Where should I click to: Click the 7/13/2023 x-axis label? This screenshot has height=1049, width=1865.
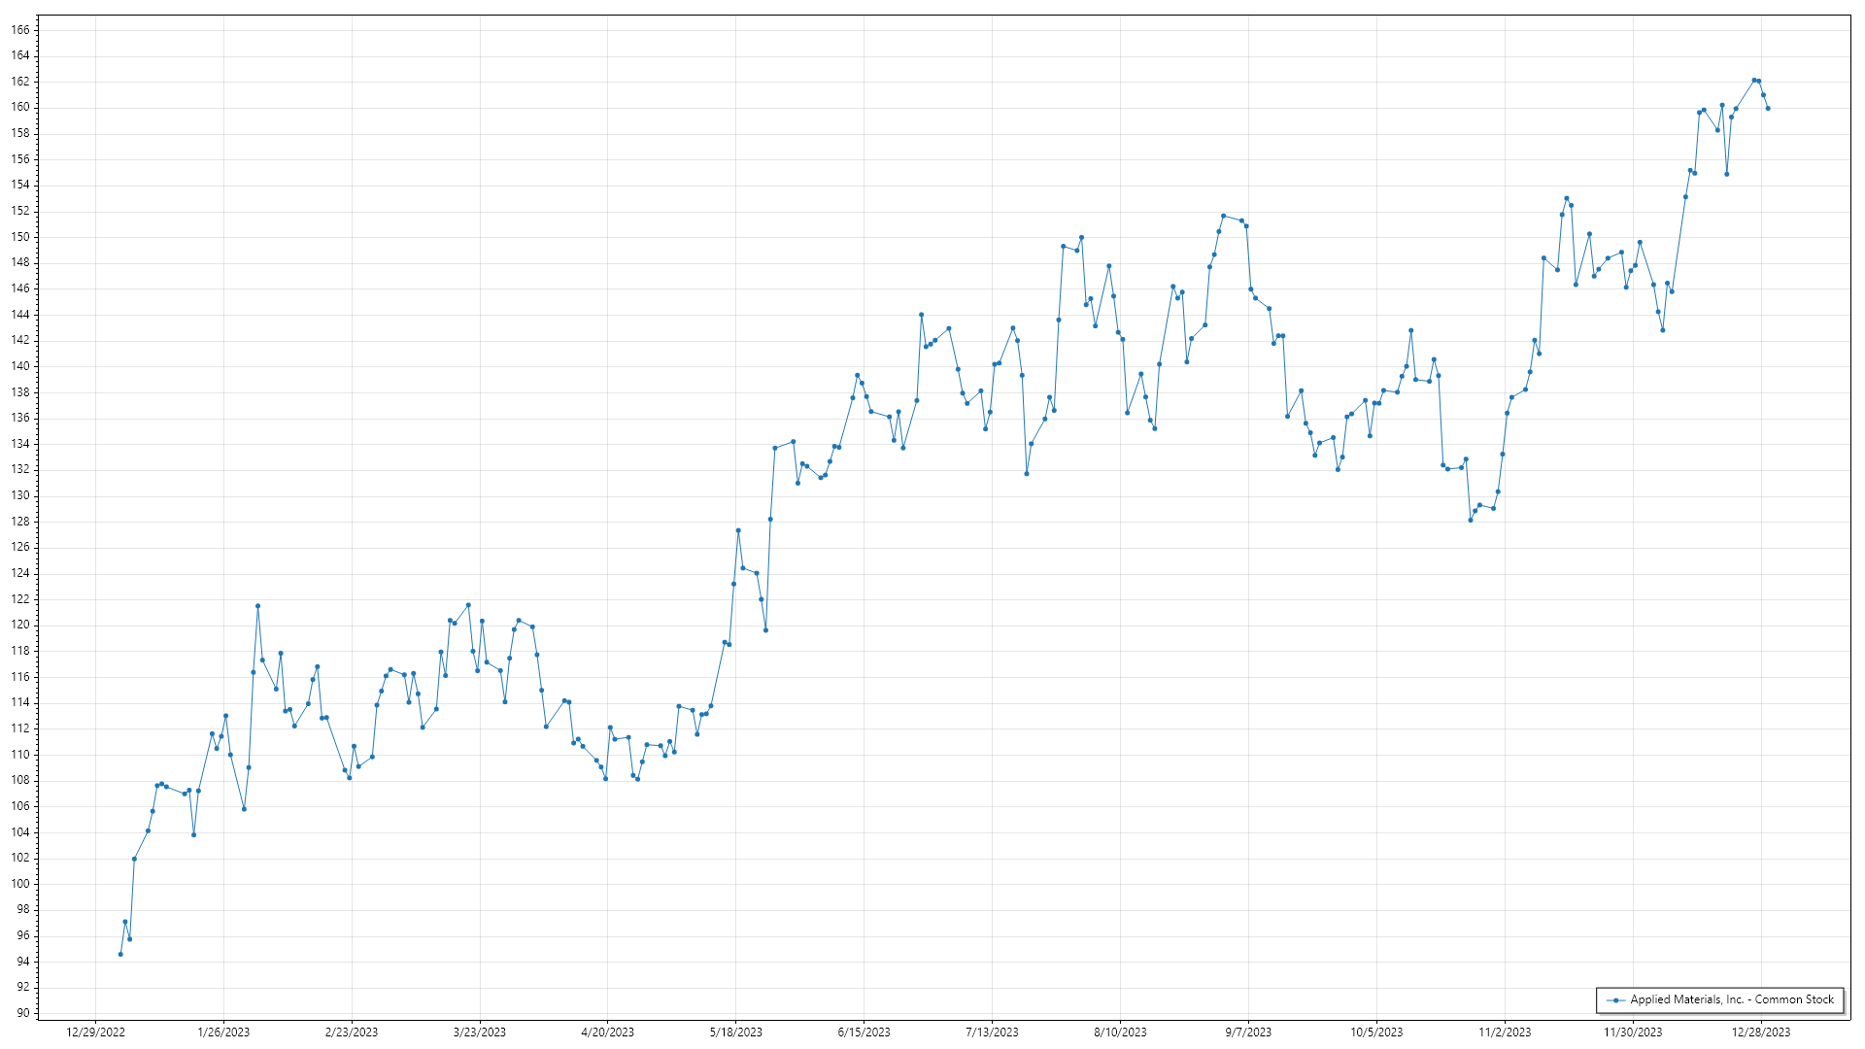992,1032
